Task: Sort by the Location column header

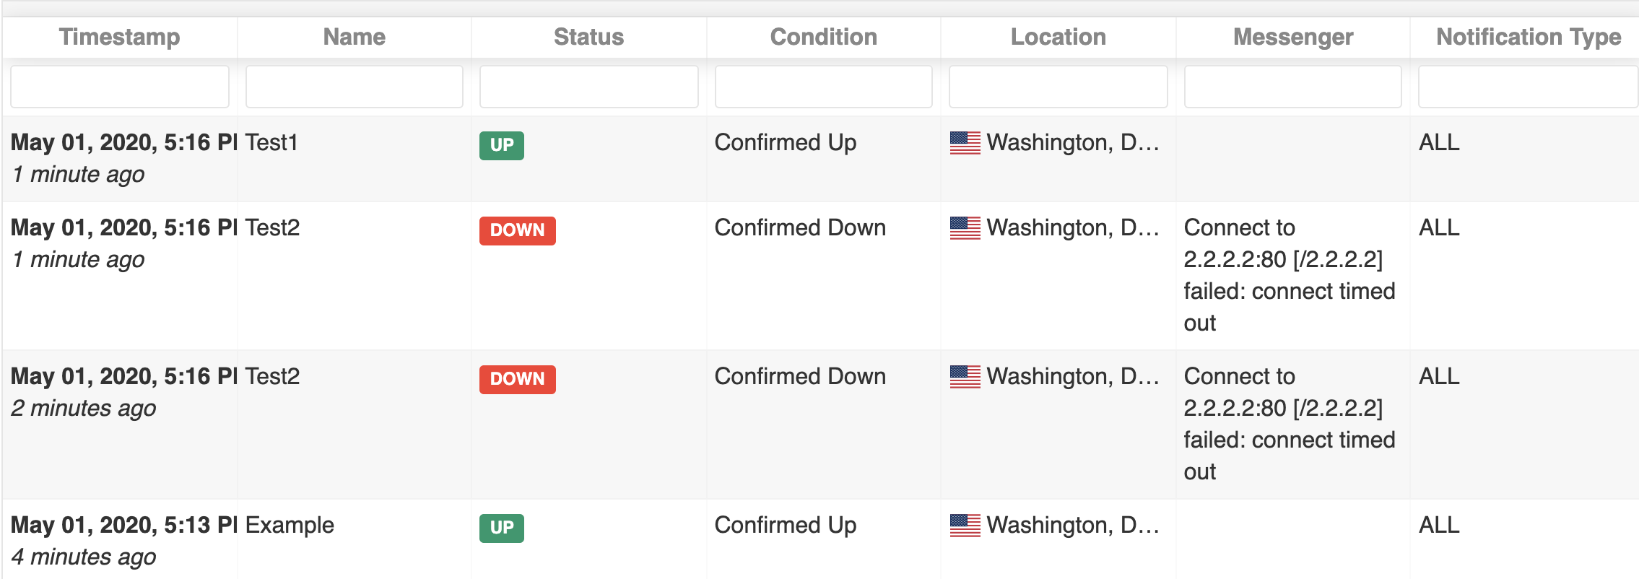Action: (1058, 37)
